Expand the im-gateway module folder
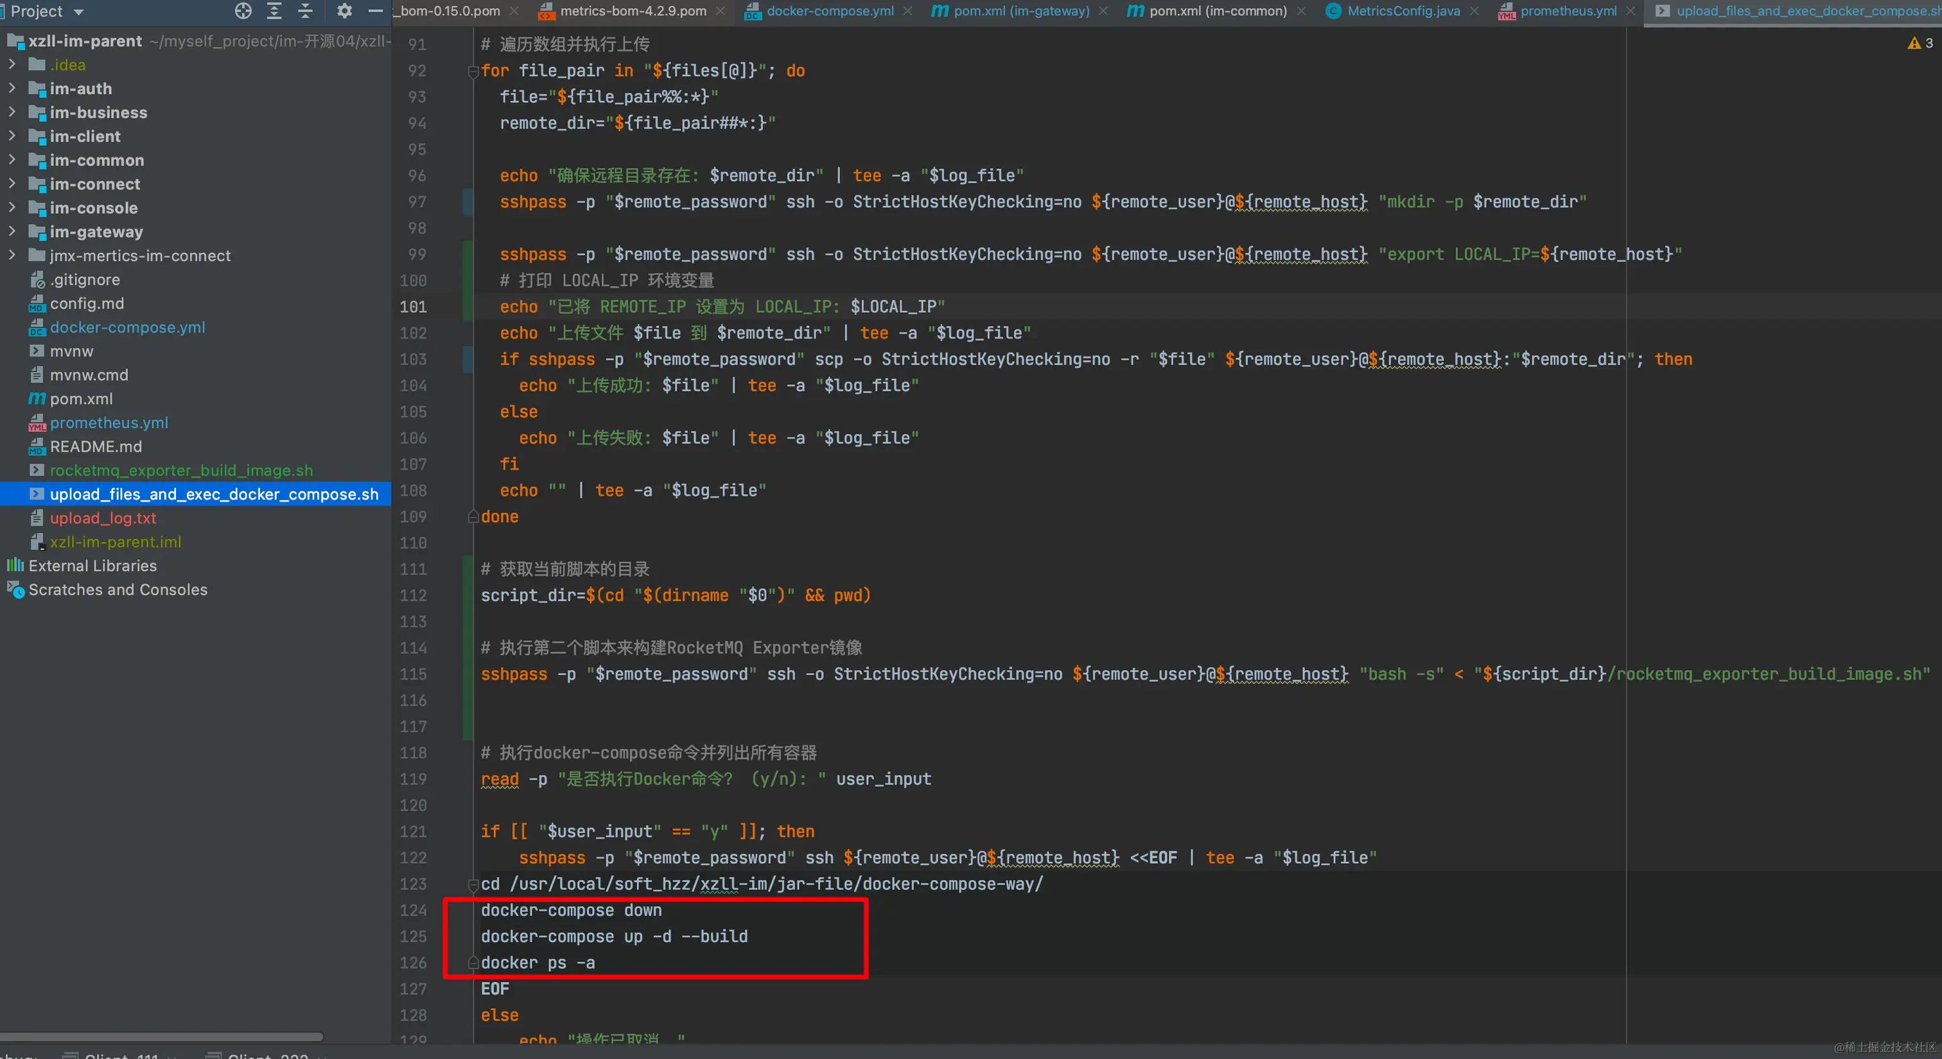 tap(12, 231)
